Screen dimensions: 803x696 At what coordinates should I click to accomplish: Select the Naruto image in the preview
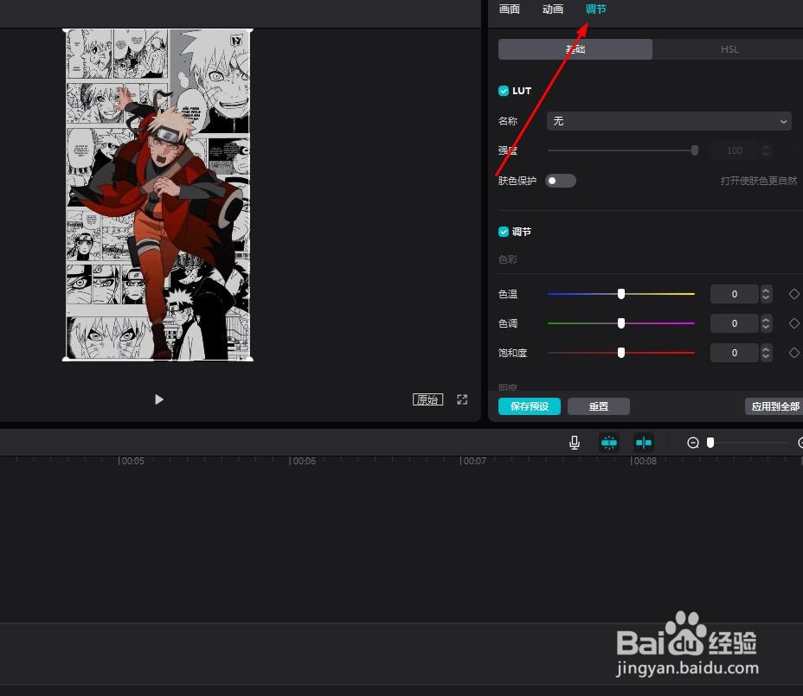point(157,195)
